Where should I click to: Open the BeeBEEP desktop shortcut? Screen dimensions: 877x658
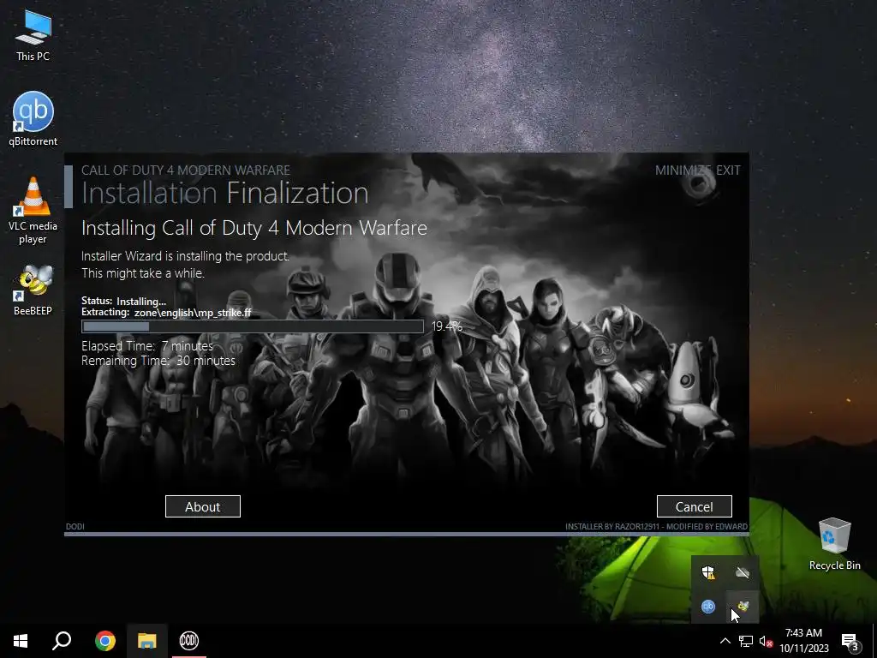(33, 290)
